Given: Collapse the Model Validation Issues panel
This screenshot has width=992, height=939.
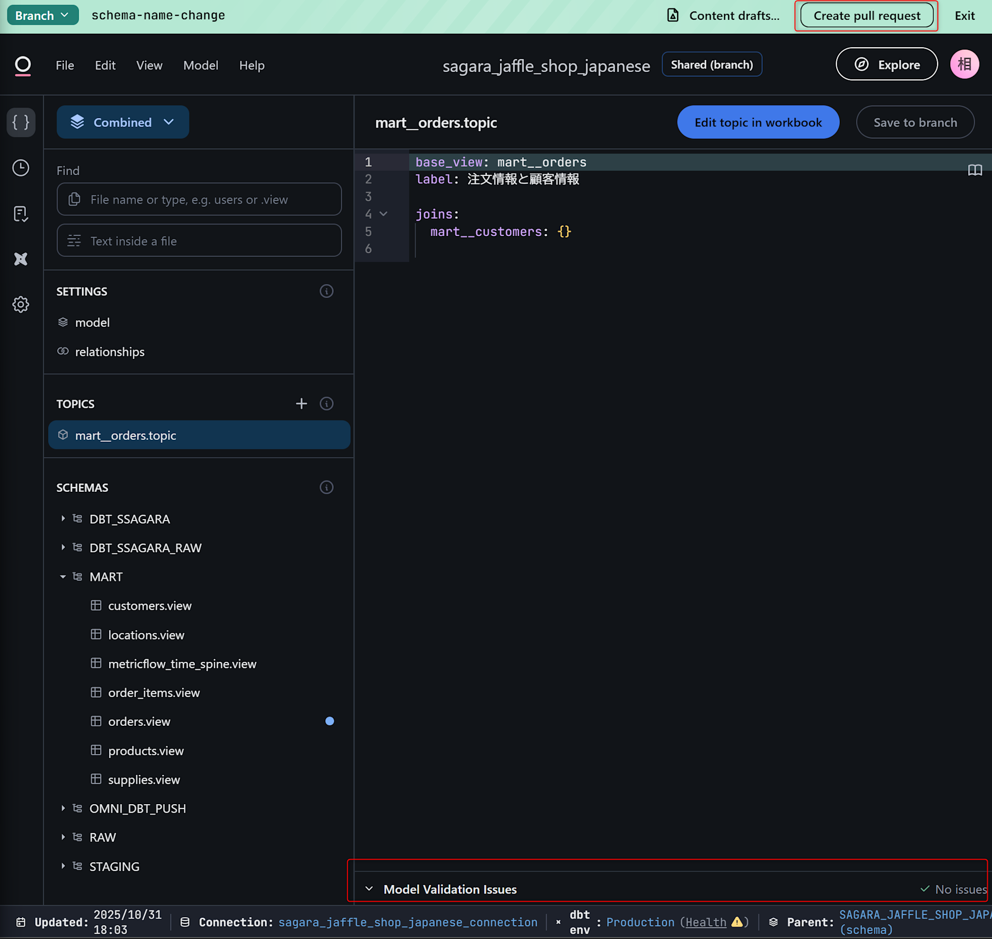Looking at the screenshot, I should click(x=369, y=889).
